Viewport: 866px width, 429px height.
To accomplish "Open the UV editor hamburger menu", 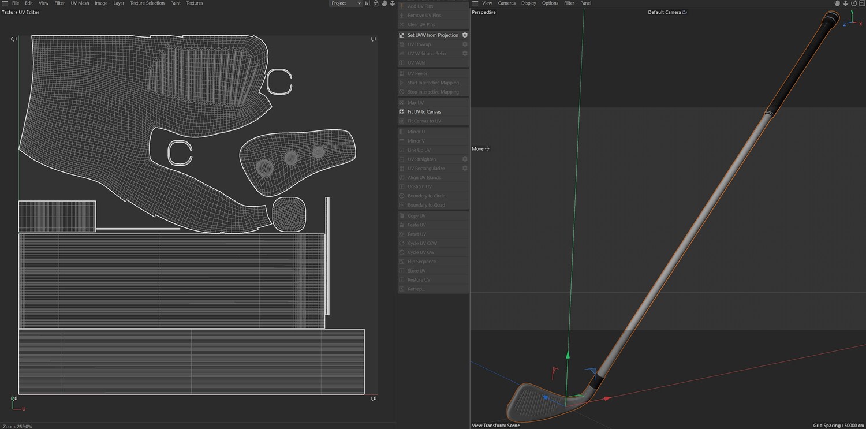I will [x=5, y=3].
